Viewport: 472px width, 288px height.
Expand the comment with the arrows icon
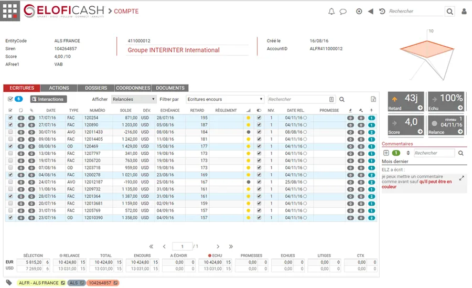point(462,178)
